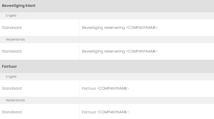Open Standaard template for Dutch customer confirmation
Viewport: 214px width, 119px height.
pos(12,51)
